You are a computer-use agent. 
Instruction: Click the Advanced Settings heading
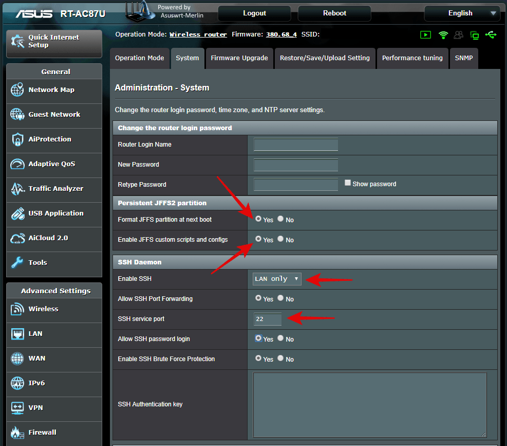[55, 291]
